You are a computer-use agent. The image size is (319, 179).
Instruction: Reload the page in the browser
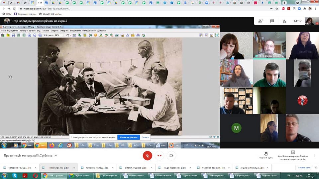(x=14, y=9)
